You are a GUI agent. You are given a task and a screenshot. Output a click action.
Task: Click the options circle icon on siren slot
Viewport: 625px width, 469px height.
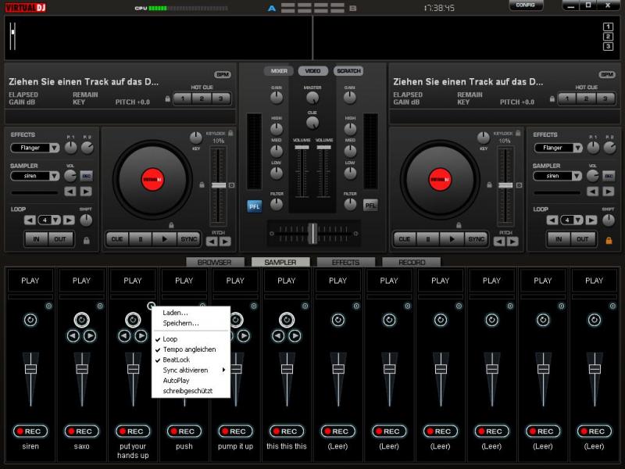[48, 306]
